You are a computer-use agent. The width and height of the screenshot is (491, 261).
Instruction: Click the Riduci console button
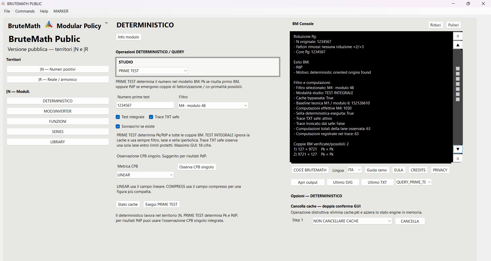435,25
